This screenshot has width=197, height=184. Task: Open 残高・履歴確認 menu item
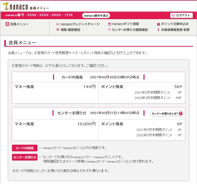pyautogui.click(x=68, y=30)
